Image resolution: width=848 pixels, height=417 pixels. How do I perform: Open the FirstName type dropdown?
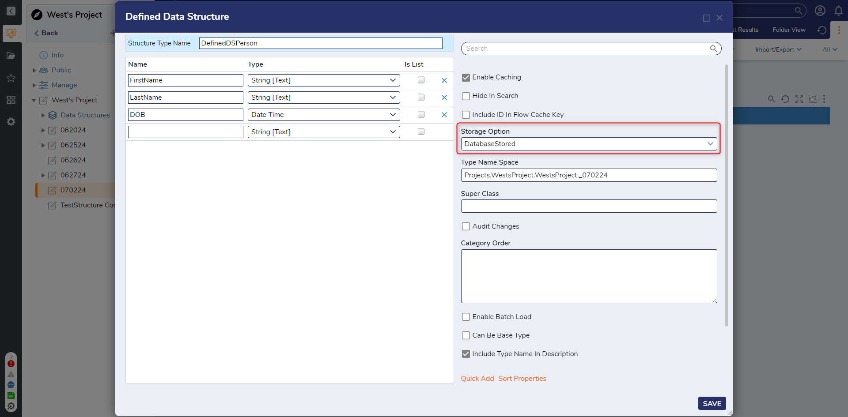point(324,80)
